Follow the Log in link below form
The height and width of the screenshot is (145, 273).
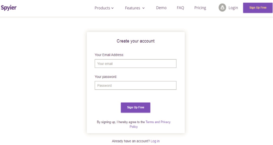[x=155, y=141]
